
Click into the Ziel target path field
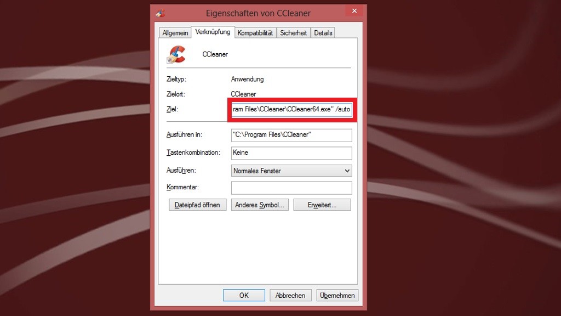[x=291, y=109]
